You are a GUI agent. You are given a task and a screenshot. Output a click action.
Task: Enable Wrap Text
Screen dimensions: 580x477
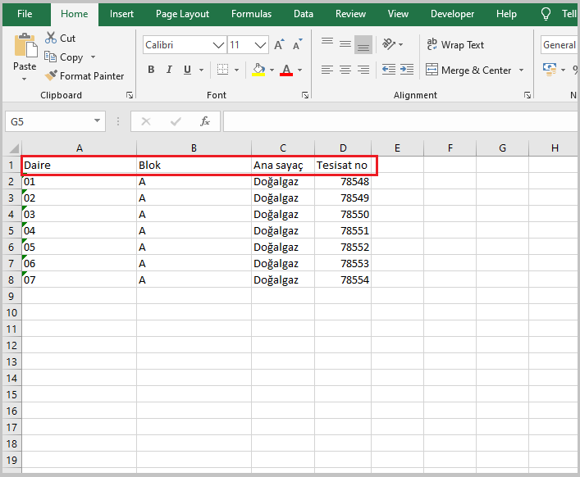455,45
